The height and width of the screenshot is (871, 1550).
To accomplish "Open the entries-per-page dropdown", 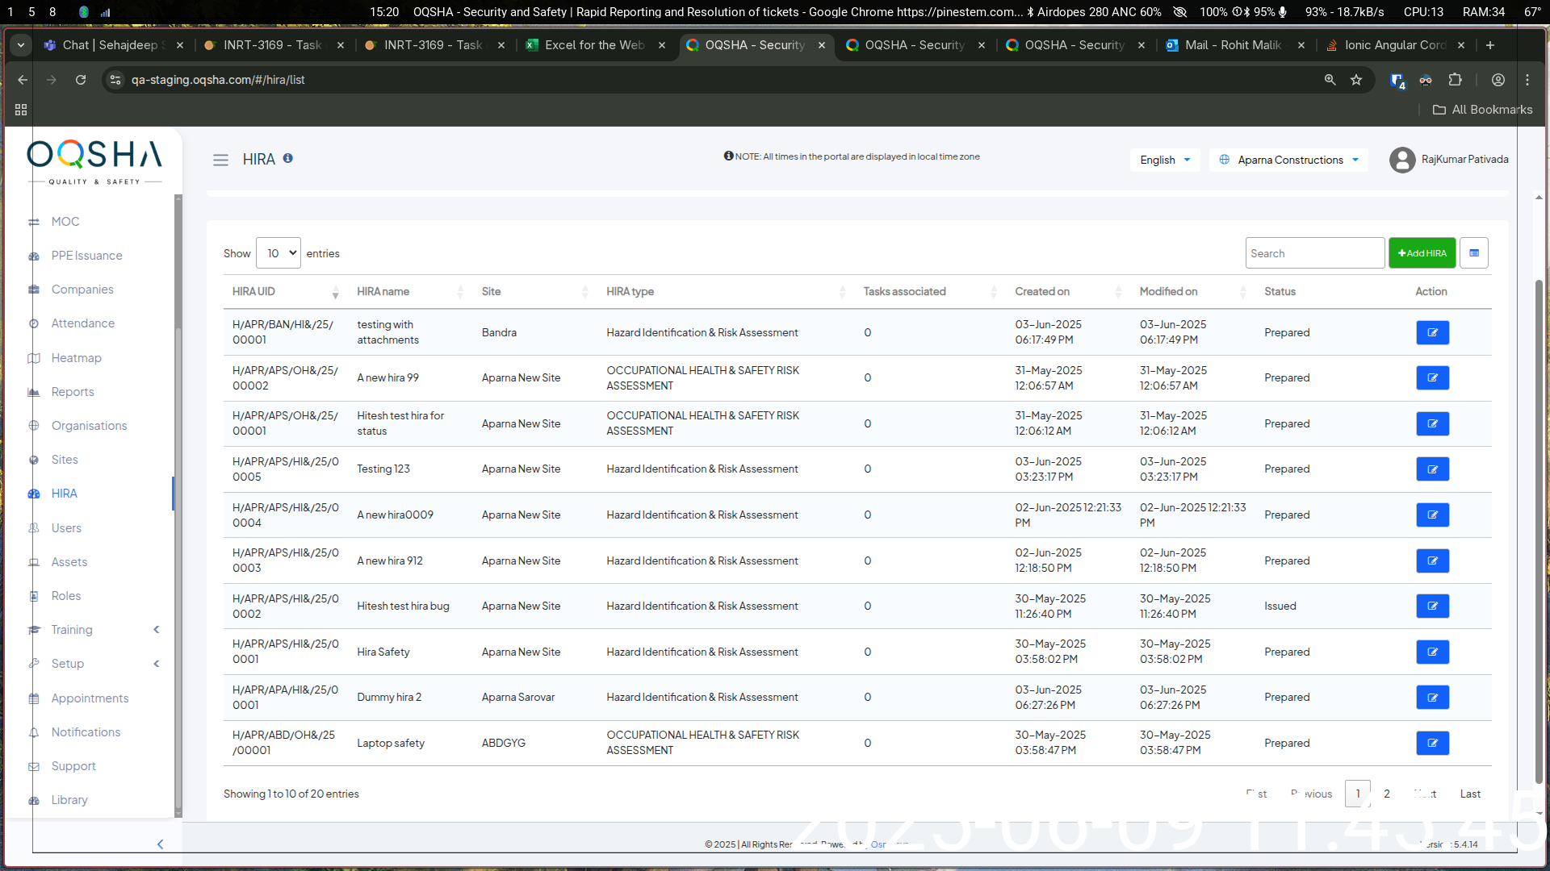I will [x=279, y=253].
